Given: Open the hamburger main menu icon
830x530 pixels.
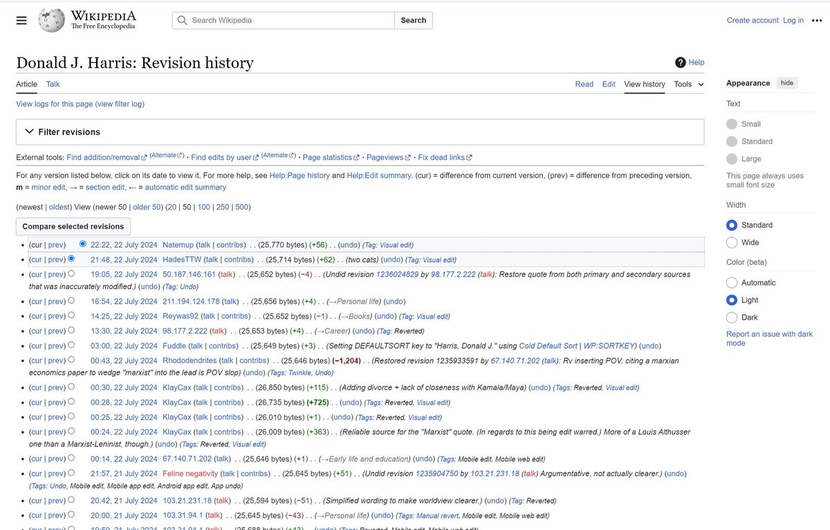Looking at the screenshot, I should tap(21, 20).
